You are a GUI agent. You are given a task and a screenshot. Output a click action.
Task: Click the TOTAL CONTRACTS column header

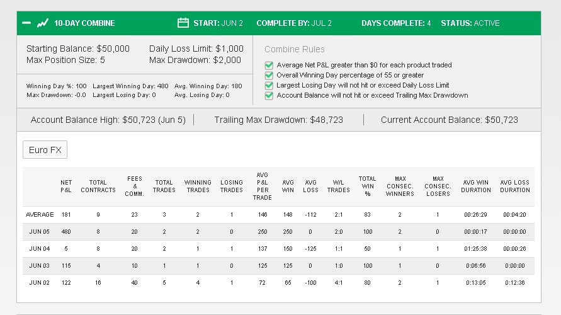[98, 186]
